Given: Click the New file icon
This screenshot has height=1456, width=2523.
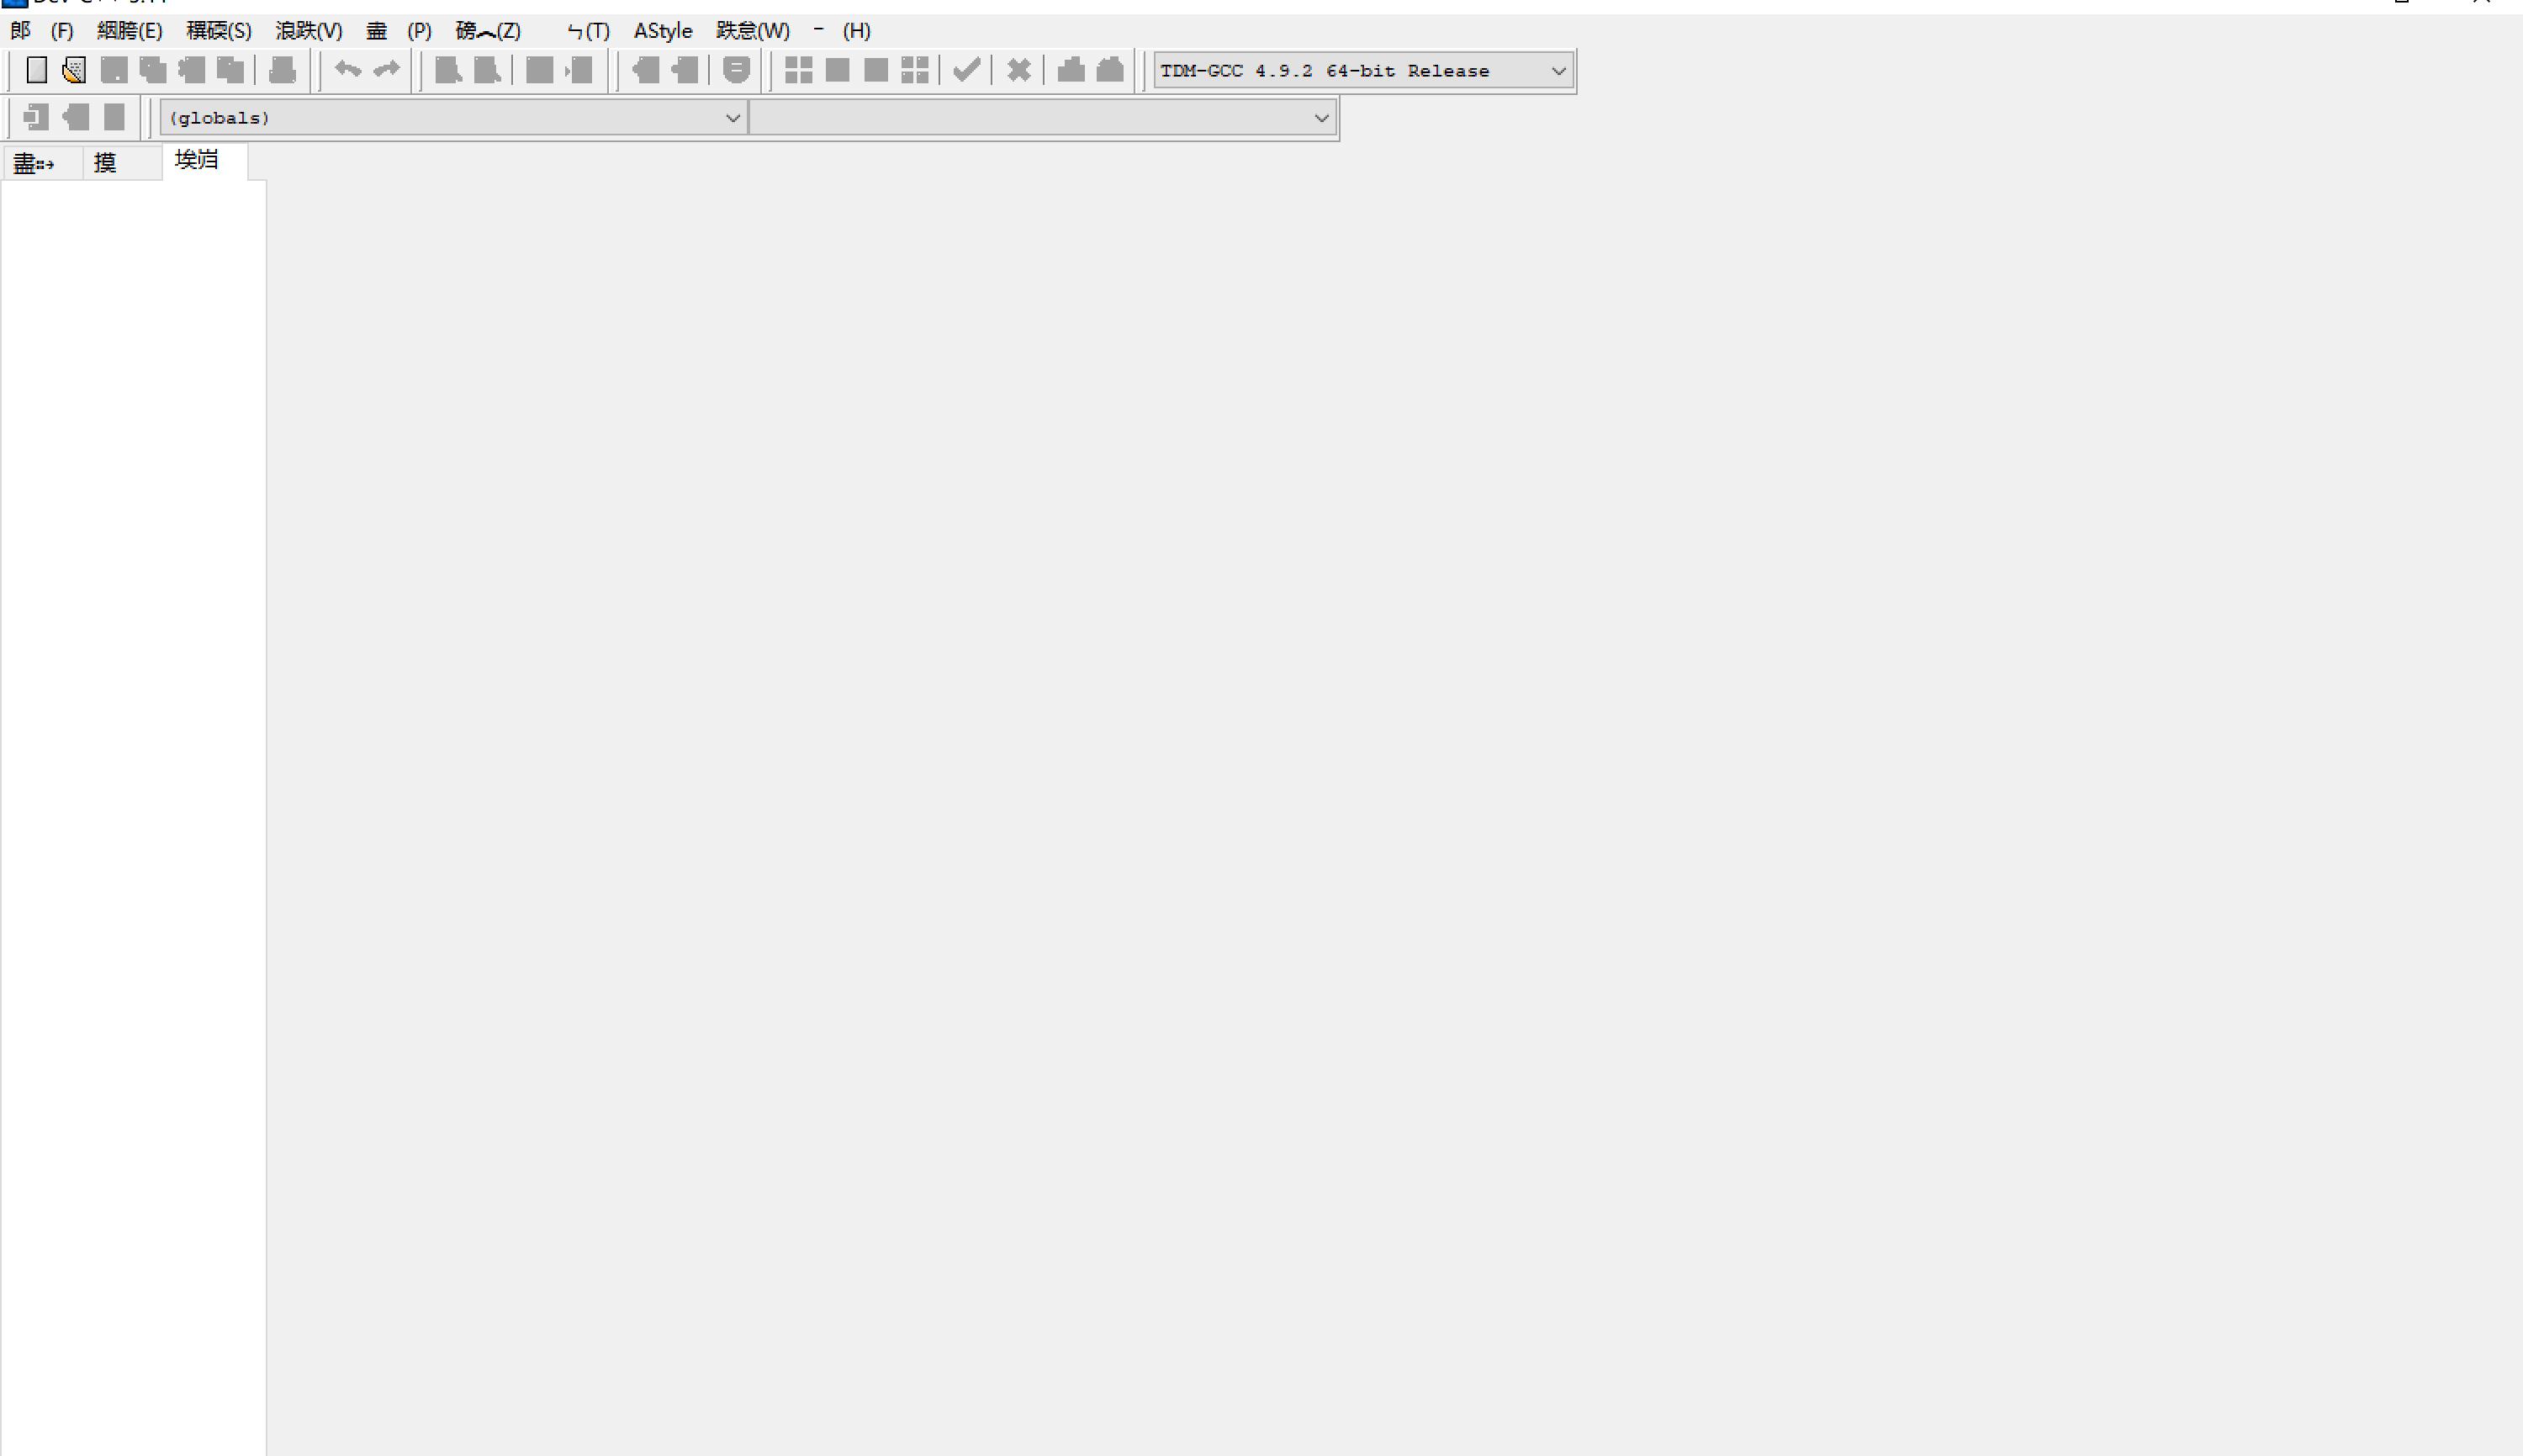Looking at the screenshot, I should 37,70.
